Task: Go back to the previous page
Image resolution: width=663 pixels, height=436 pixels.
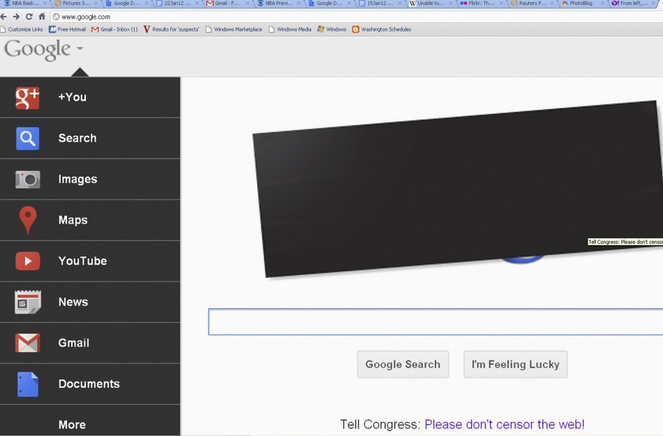Action: [x=3, y=17]
